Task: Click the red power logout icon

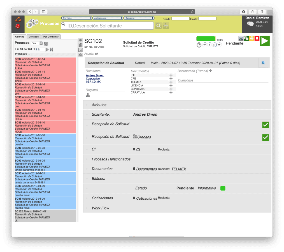Action: tap(18, 26)
